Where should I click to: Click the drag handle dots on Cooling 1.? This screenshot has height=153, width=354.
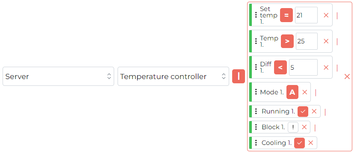pyautogui.click(x=256, y=143)
